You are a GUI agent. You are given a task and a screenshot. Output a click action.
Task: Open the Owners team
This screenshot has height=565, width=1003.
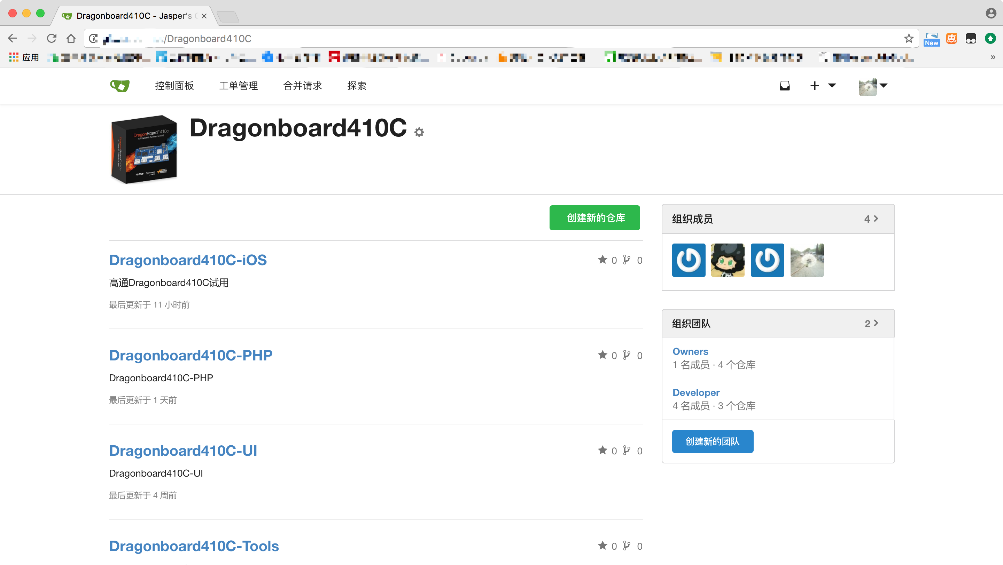click(x=690, y=351)
